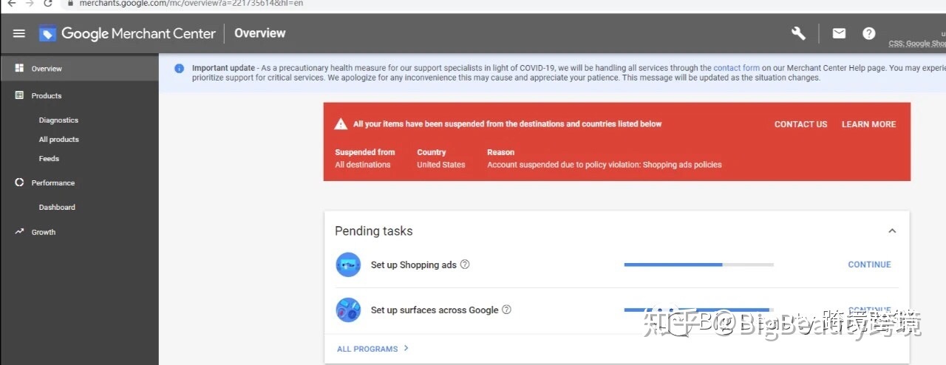This screenshot has height=365, width=946.
Task: Click the 'Account suspended due to policy violation' reason
Action: 604,165
